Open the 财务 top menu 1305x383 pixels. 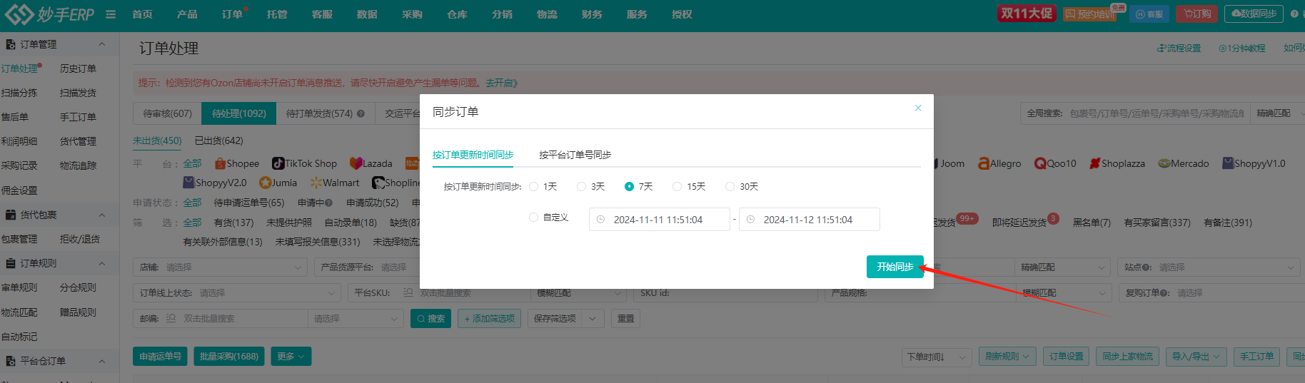592,14
